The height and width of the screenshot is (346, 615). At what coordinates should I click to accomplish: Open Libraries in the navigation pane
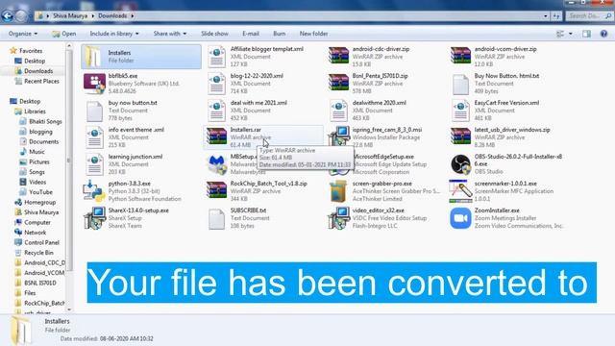[35, 111]
